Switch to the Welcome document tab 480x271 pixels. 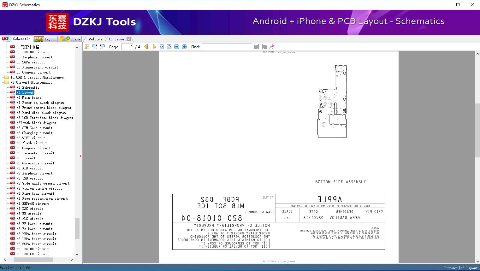point(95,39)
